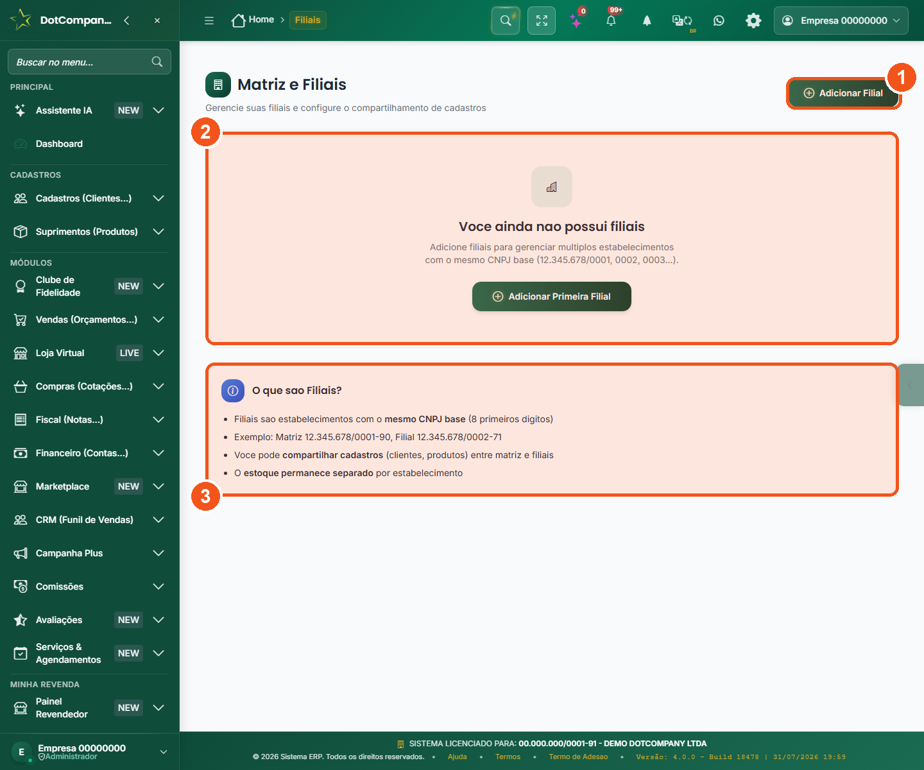
Task: Open the AI sparkle icon in top bar
Action: click(576, 21)
